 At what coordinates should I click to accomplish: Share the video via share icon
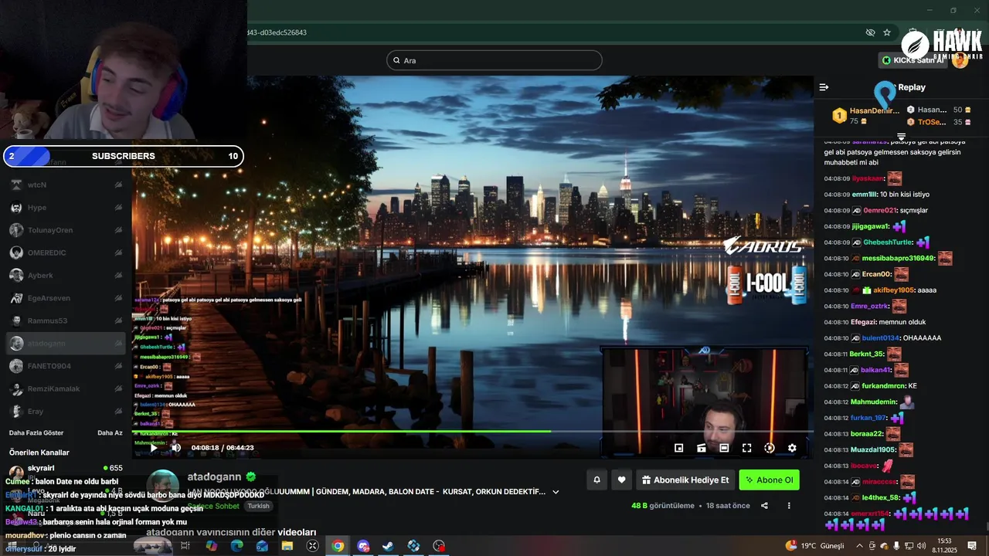coord(764,506)
